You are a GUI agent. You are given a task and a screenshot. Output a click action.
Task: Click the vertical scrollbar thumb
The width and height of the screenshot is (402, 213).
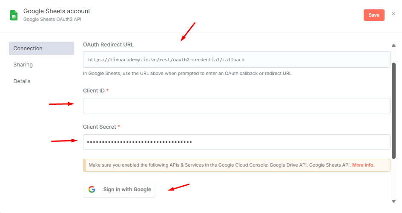[x=393, y=111]
